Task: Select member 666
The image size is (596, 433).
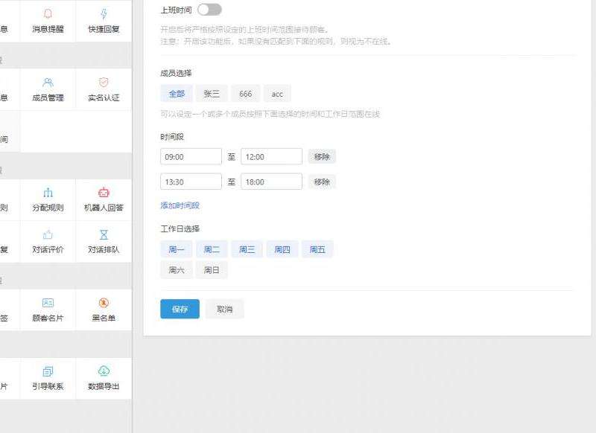Action: pyautogui.click(x=246, y=94)
